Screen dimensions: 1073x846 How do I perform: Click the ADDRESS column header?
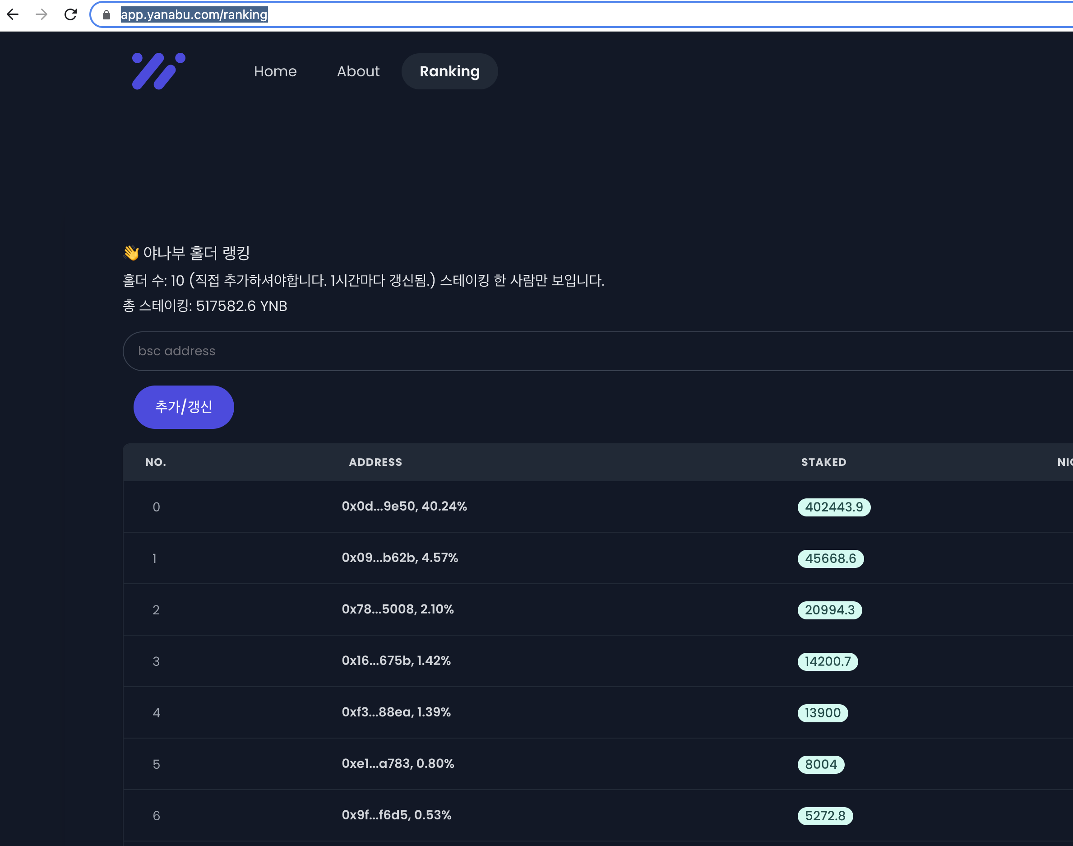(x=375, y=462)
